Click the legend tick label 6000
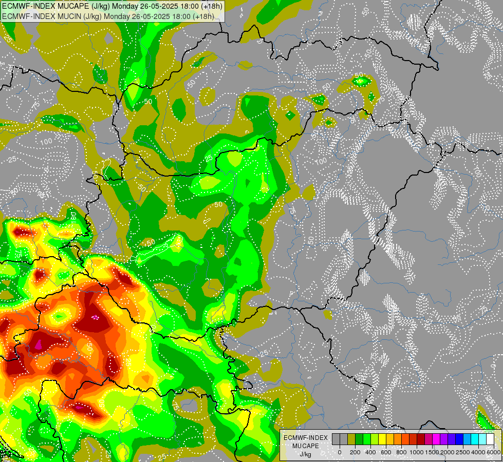The width and height of the screenshot is (503, 462). click(x=494, y=452)
